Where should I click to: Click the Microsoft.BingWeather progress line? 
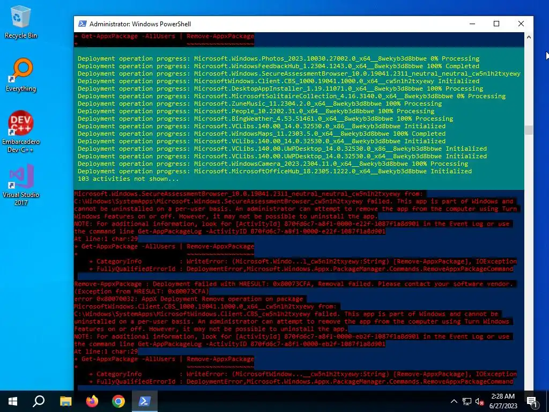click(x=265, y=119)
